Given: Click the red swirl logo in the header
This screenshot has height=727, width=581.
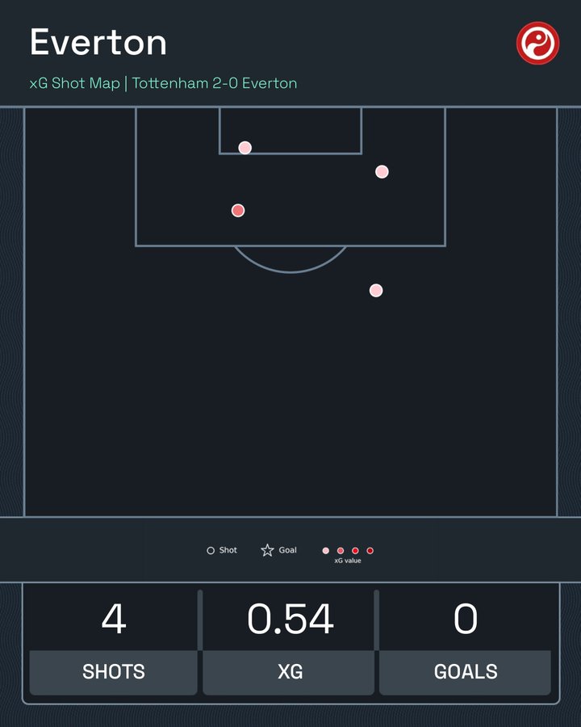Looking at the screenshot, I should pyautogui.click(x=537, y=43).
